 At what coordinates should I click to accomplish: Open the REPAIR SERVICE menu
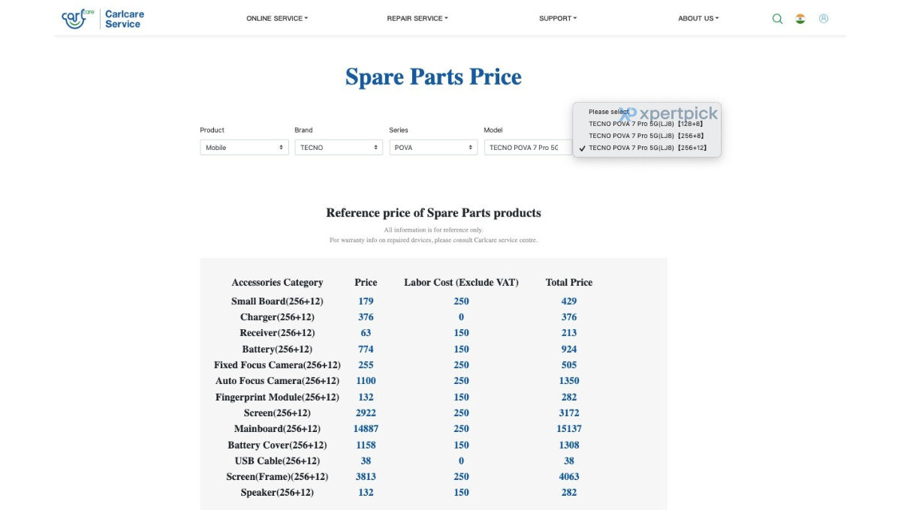(417, 19)
